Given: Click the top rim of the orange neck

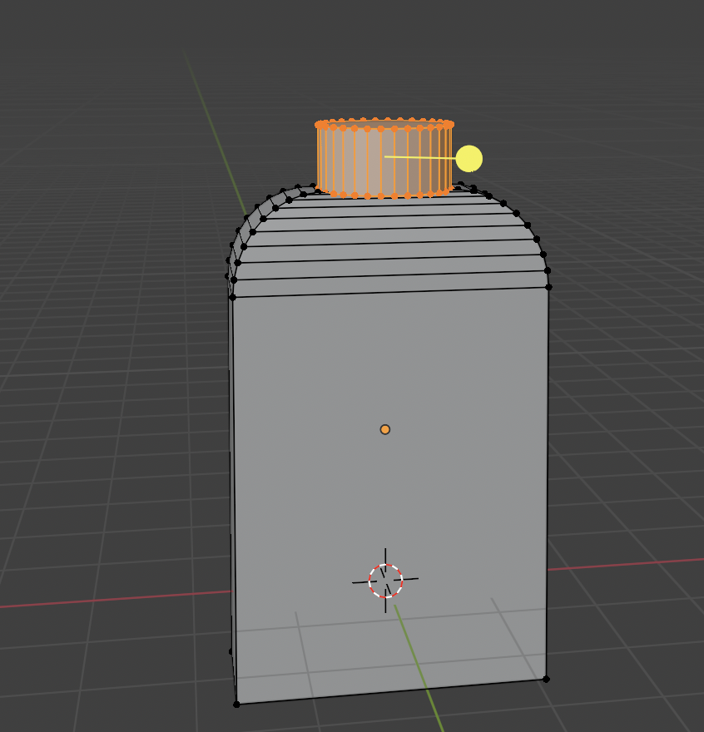Looking at the screenshot, I should 384,123.
